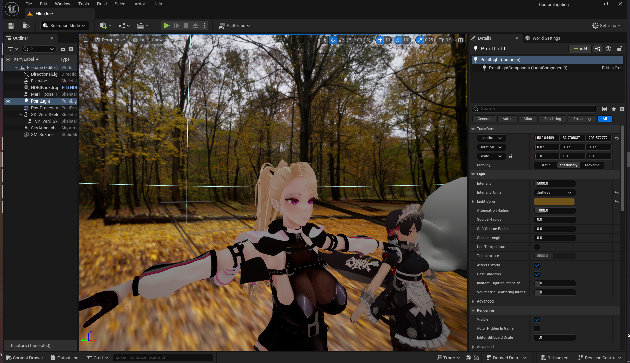The width and height of the screenshot is (630, 363).
Task: Click Edit in C++ link
Action: tap(612, 68)
